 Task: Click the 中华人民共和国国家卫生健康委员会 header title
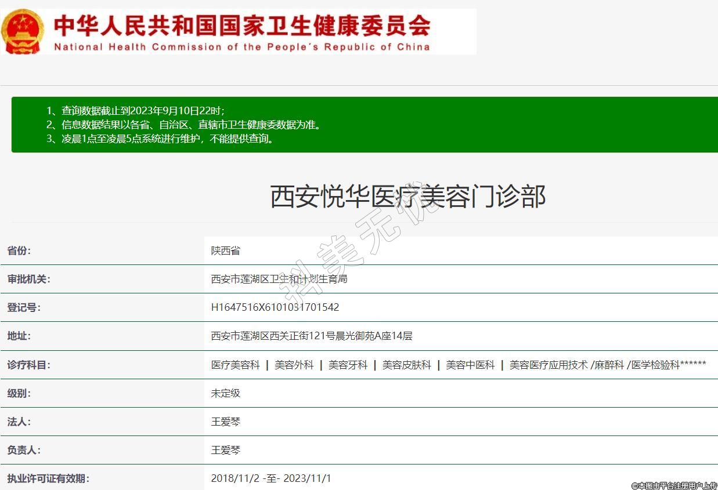242,25
